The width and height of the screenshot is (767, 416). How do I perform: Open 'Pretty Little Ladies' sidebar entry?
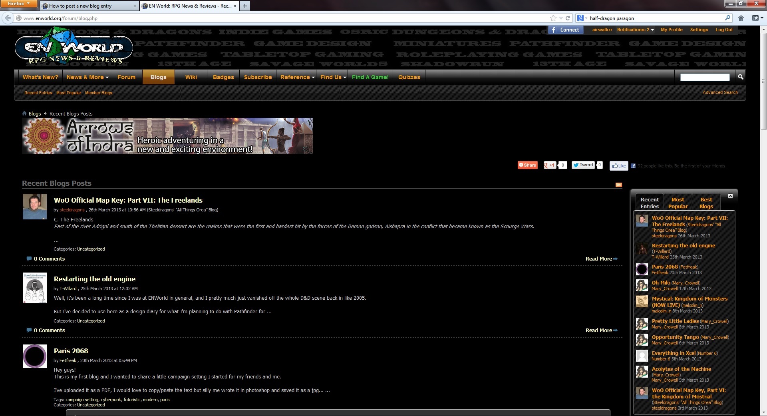[675, 321]
